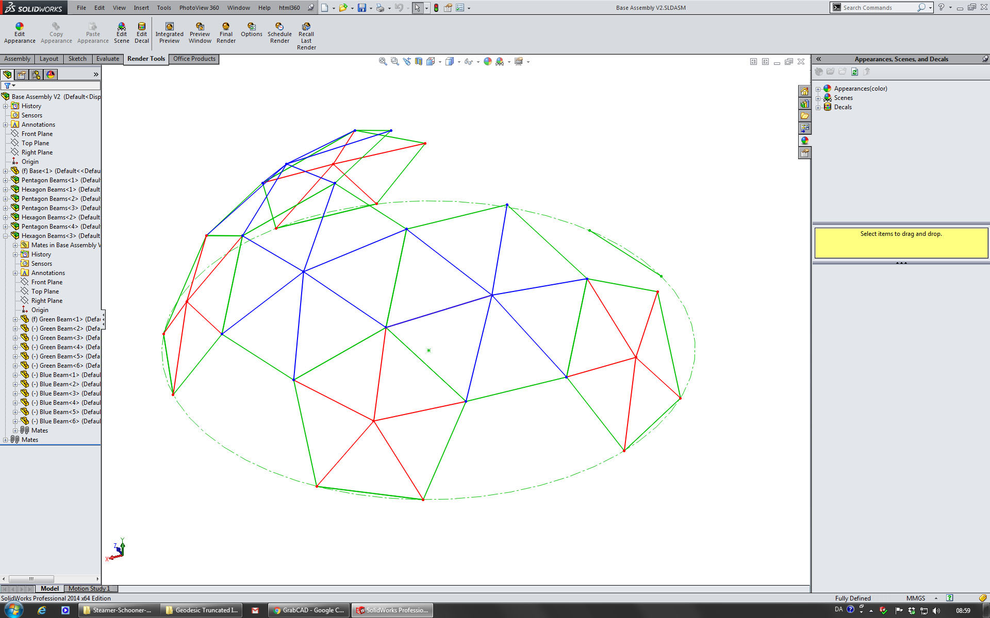
Task: Expand the Appearances(color) folder
Action: [818, 89]
